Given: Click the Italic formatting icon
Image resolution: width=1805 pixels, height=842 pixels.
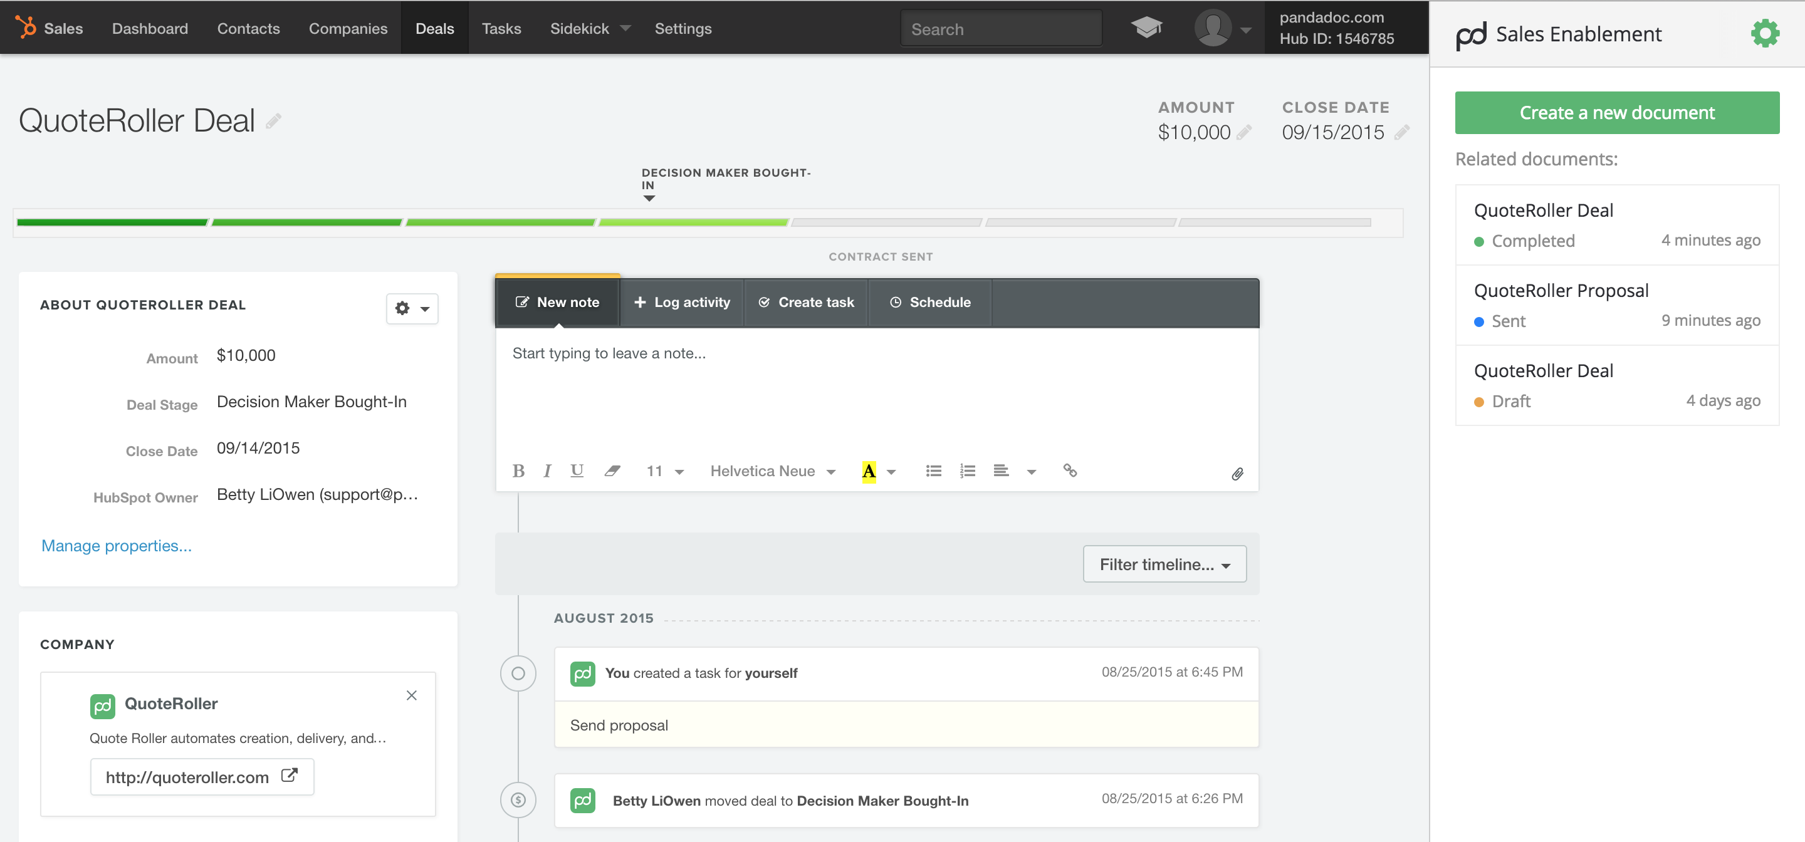Looking at the screenshot, I should (x=547, y=470).
